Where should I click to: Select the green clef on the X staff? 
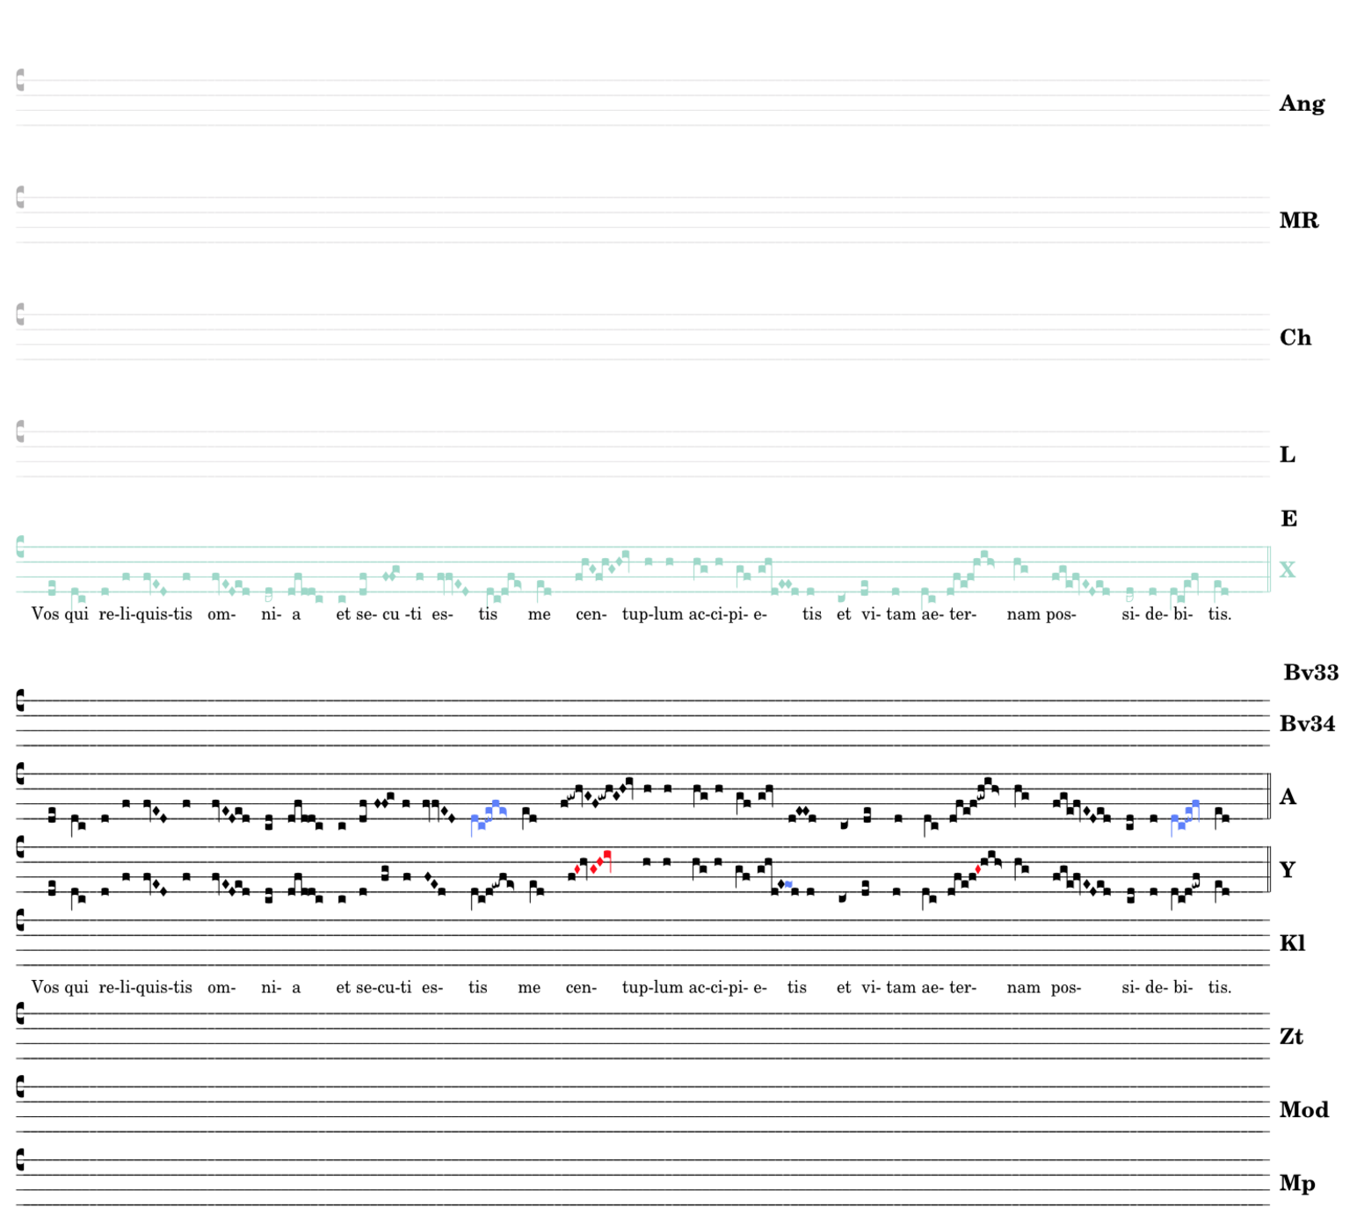point(20,548)
